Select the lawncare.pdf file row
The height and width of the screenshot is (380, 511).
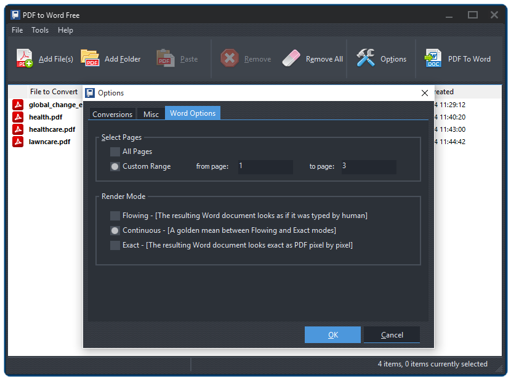(x=49, y=142)
